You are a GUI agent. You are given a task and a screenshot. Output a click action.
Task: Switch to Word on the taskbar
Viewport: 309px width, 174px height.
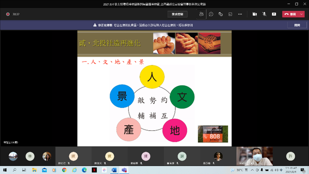pyautogui.click(x=114, y=170)
